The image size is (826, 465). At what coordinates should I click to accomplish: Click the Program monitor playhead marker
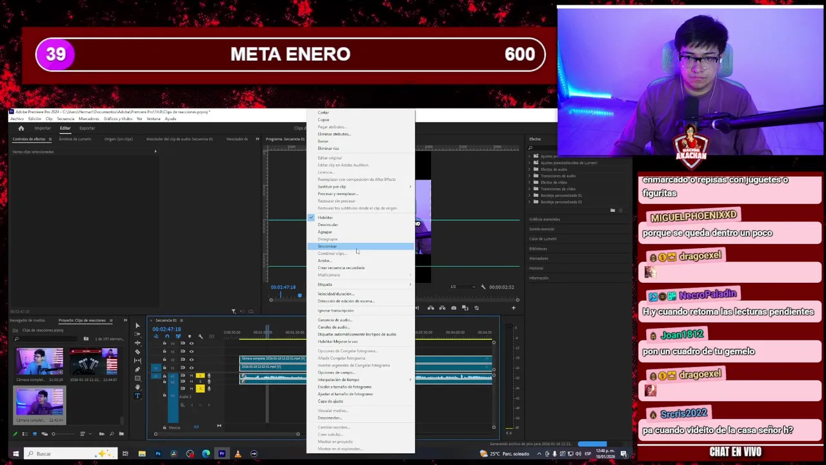click(x=299, y=295)
